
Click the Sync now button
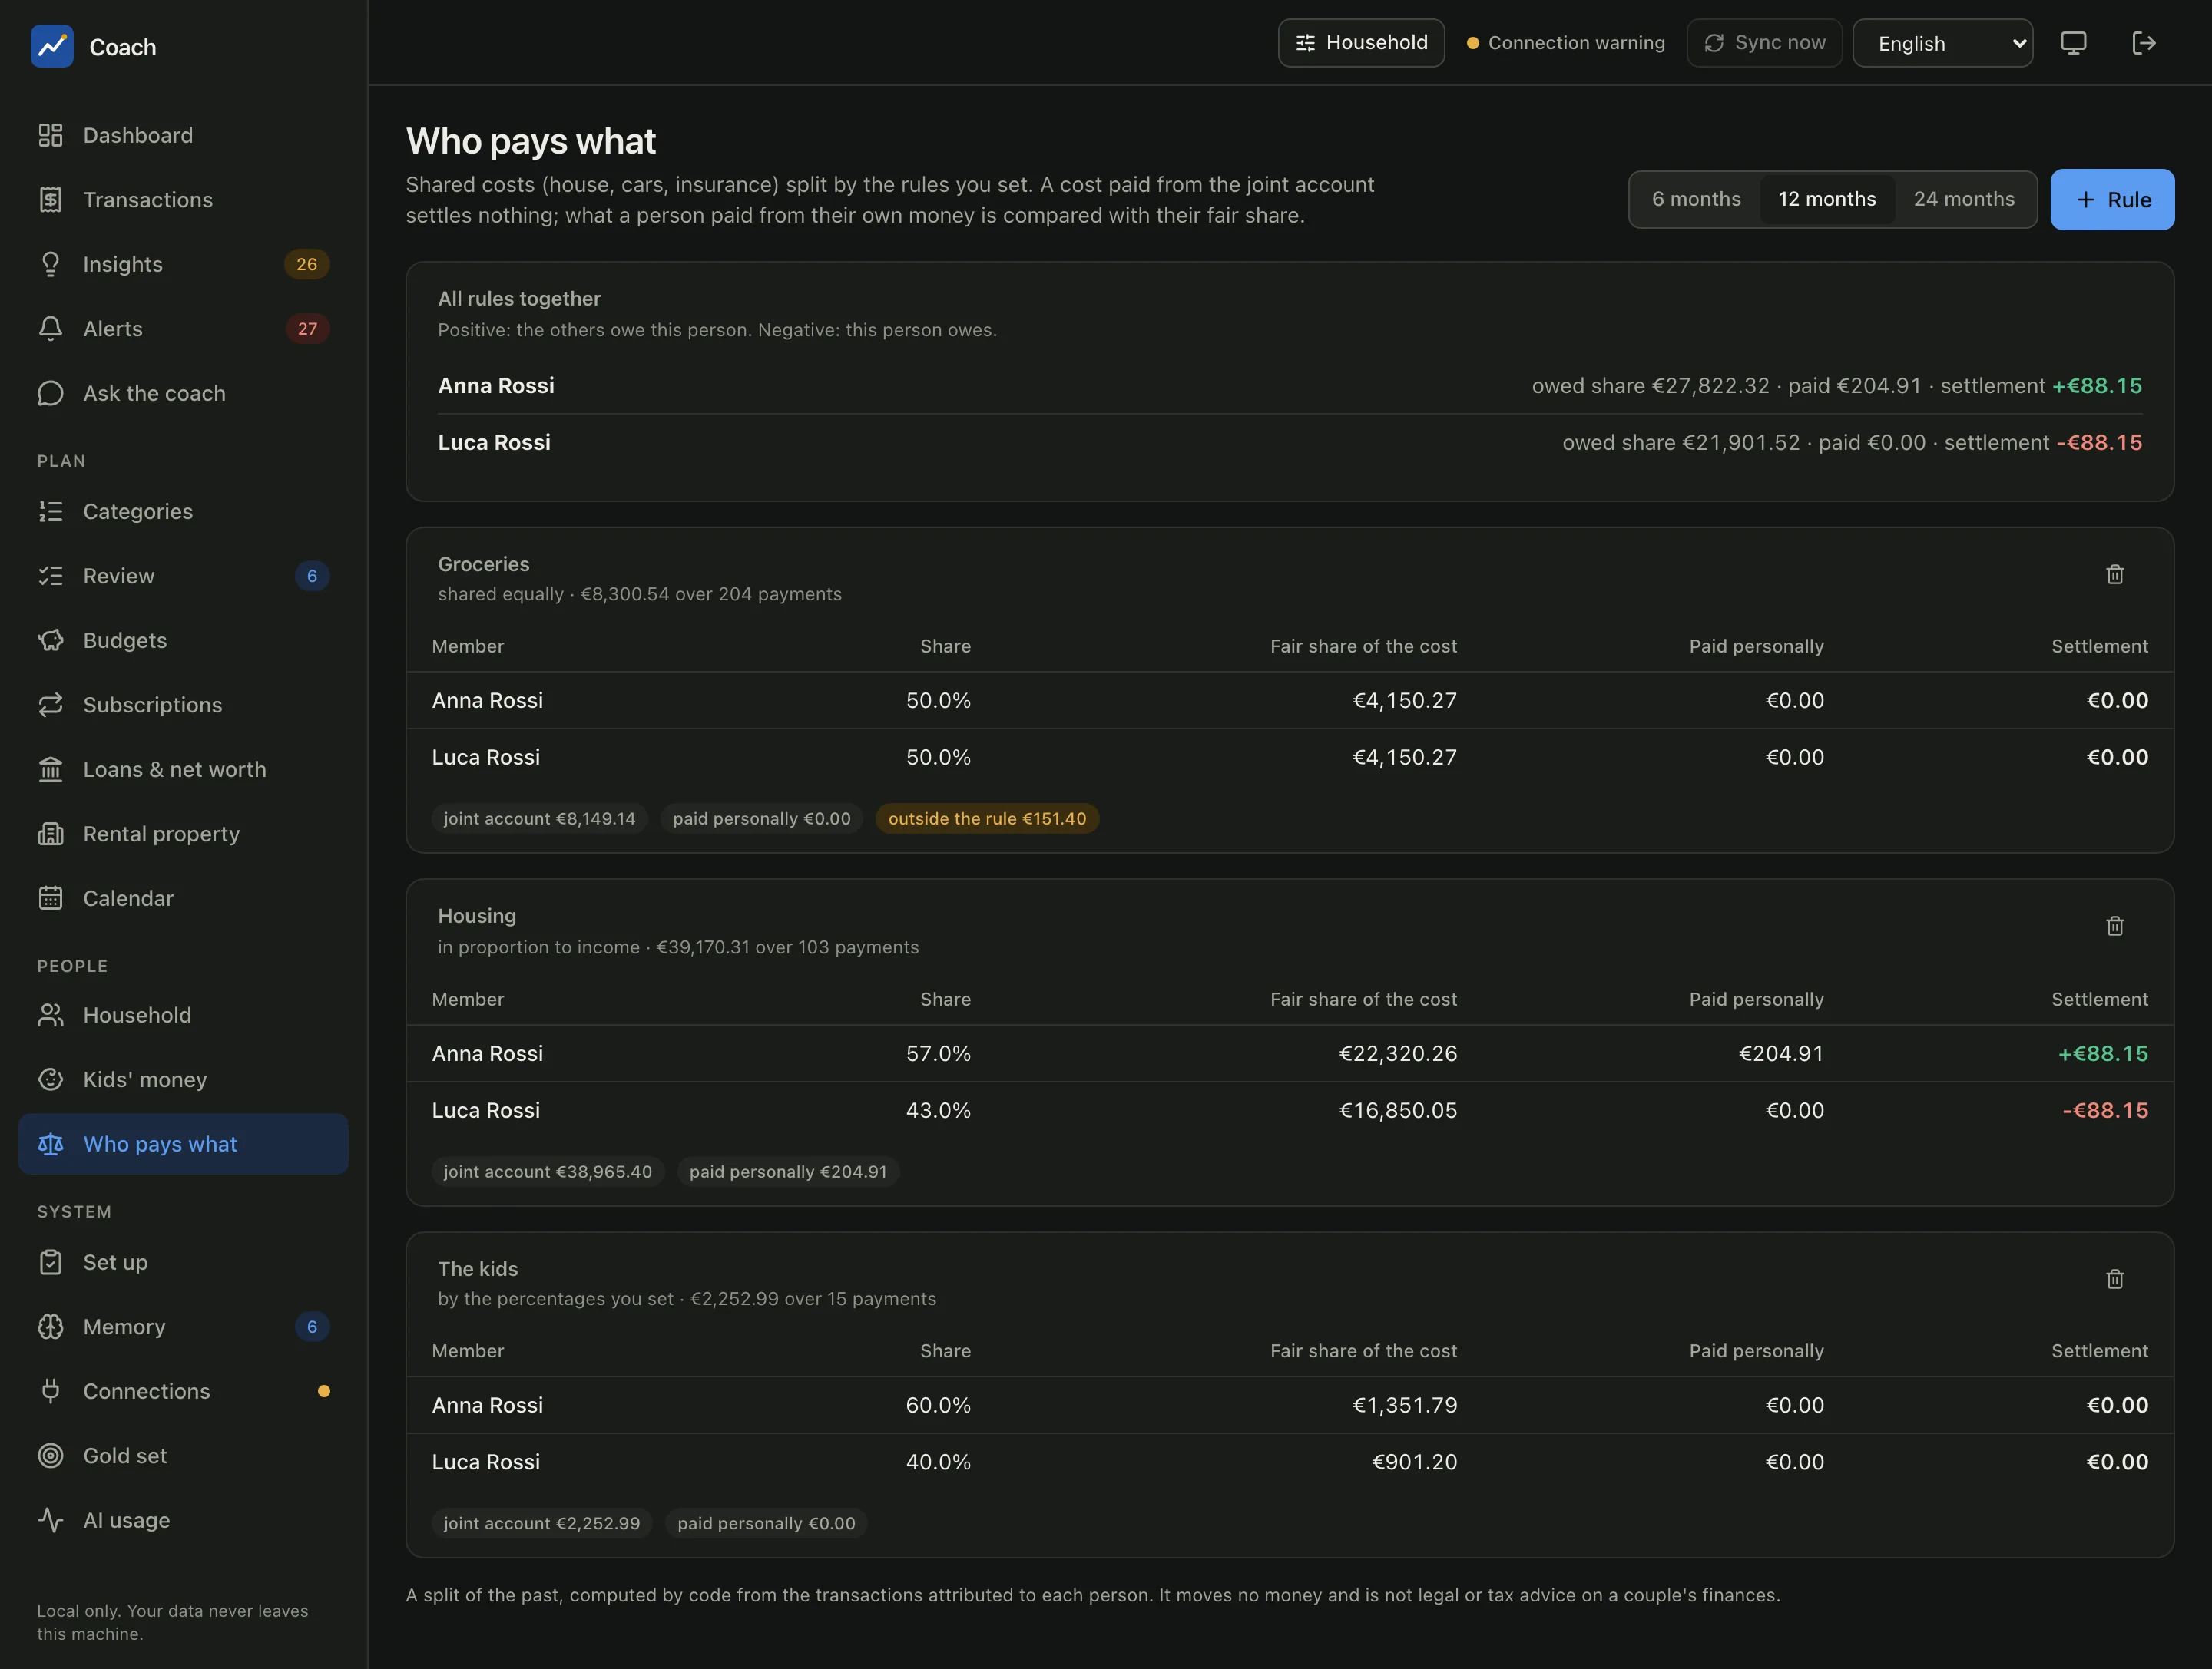(x=1764, y=43)
